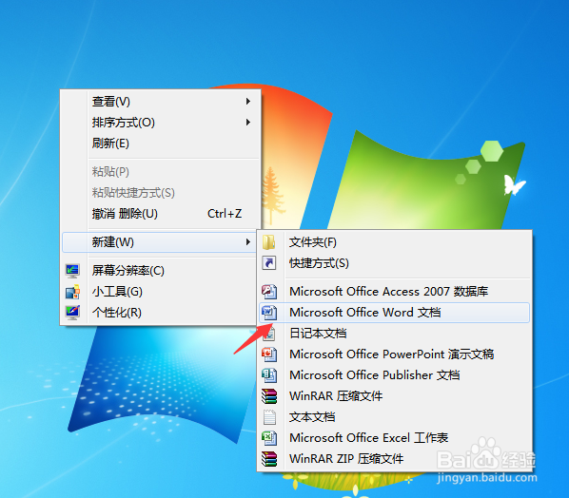
Task: Open the 查看(V) menu entry
Action: (160, 102)
